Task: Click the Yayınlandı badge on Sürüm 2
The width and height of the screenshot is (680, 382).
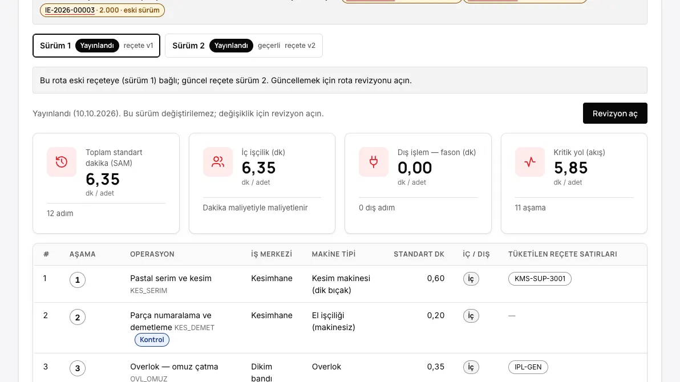Action: pyautogui.click(x=231, y=46)
